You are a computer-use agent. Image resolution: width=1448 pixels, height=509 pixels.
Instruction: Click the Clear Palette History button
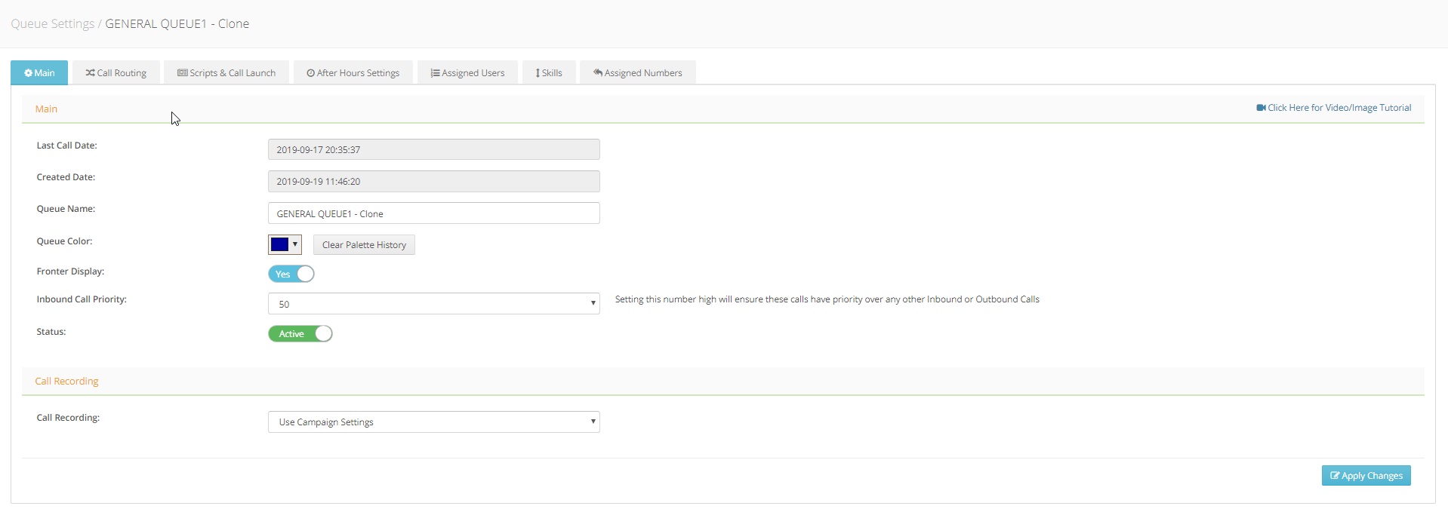pyautogui.click(x=364, y=245)
